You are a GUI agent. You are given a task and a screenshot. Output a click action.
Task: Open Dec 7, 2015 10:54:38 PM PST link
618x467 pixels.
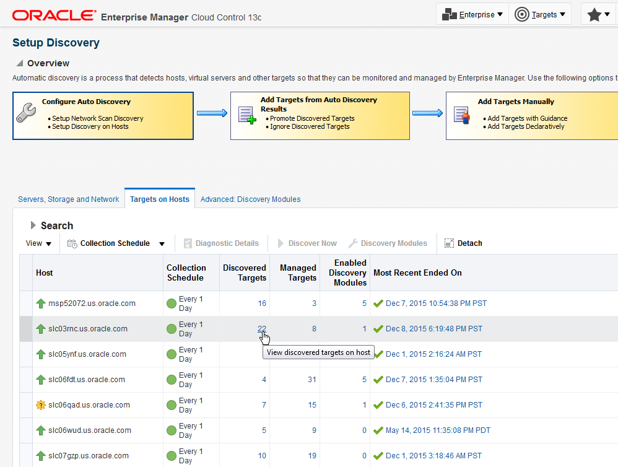click(437, 303)
